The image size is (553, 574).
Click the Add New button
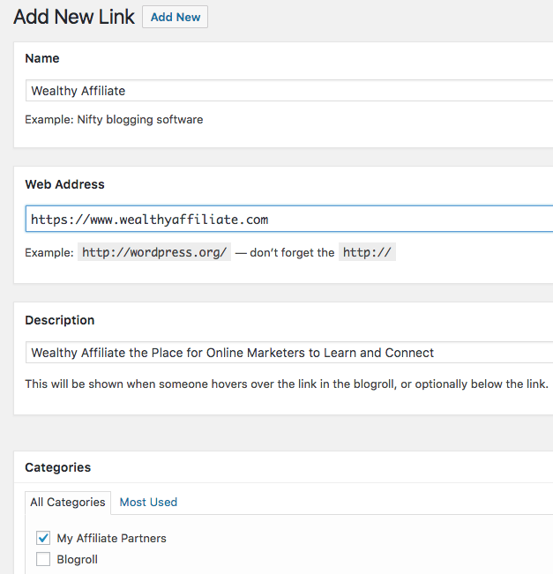(175, 17)
